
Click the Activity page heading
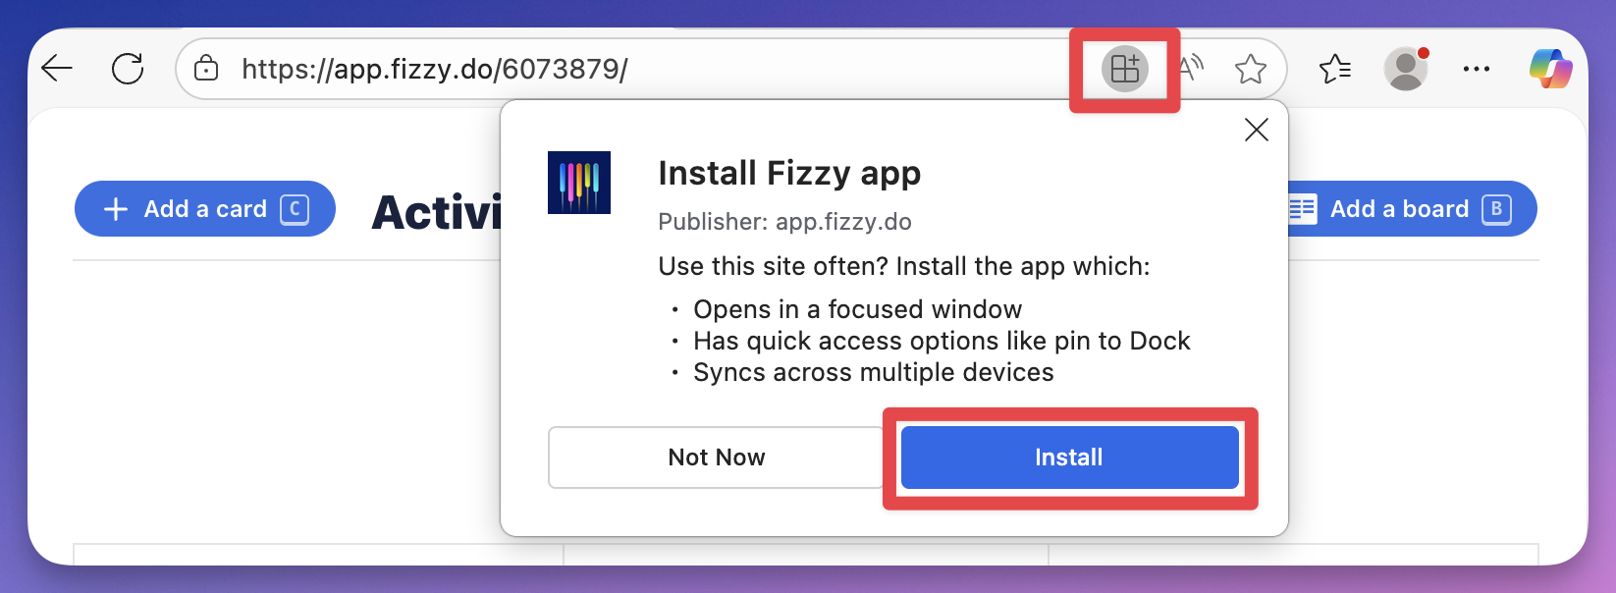pos(437,212)
